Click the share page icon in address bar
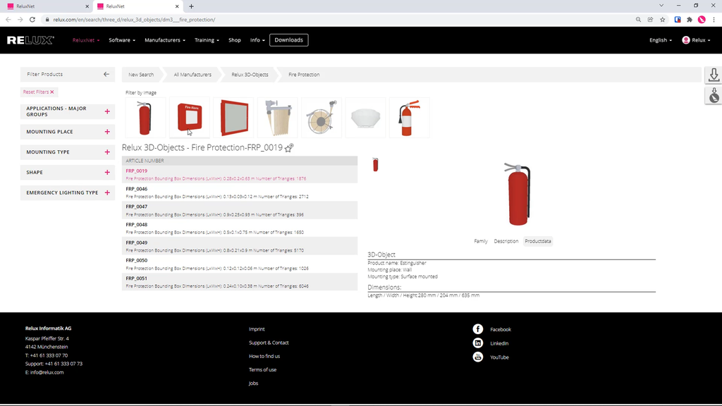 650,20
